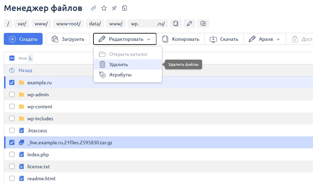Click the sort icon beside Имя column
This screenshot has width=313, height=183.
30,58
